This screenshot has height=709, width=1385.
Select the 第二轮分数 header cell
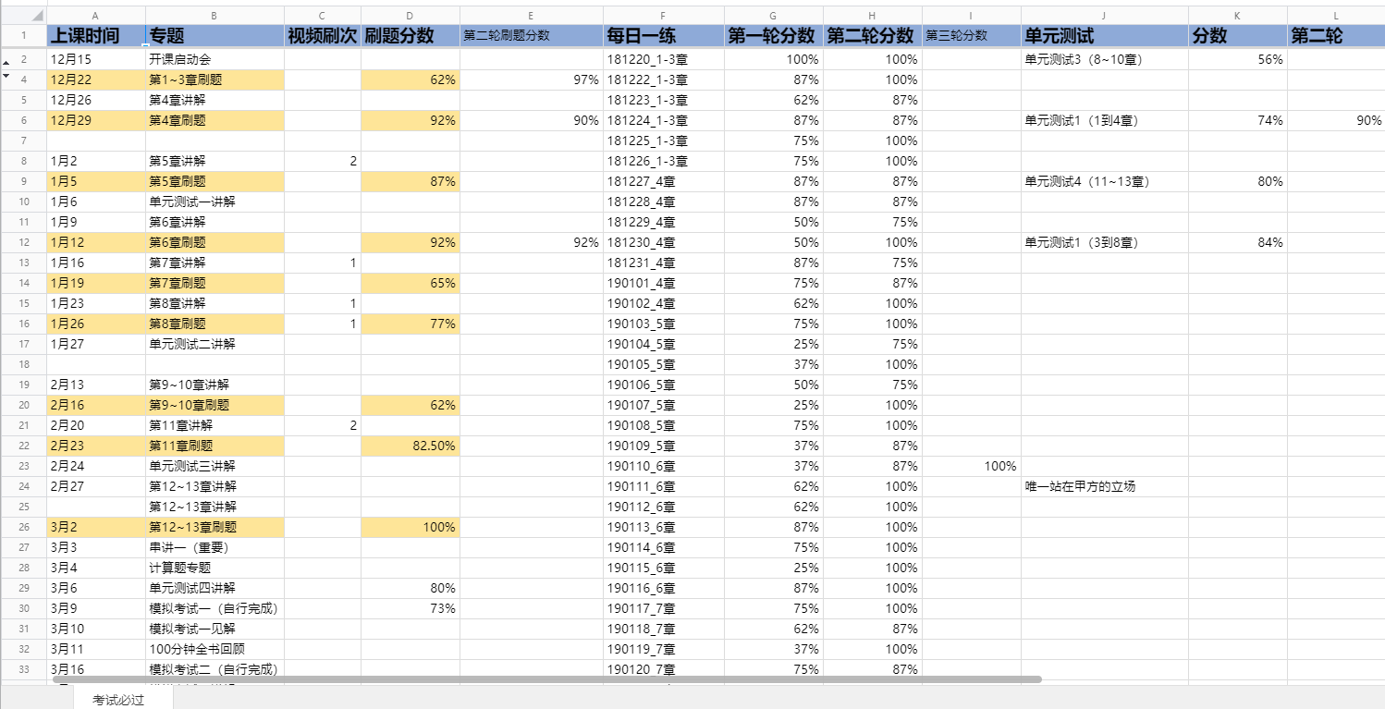pos(872,36)
